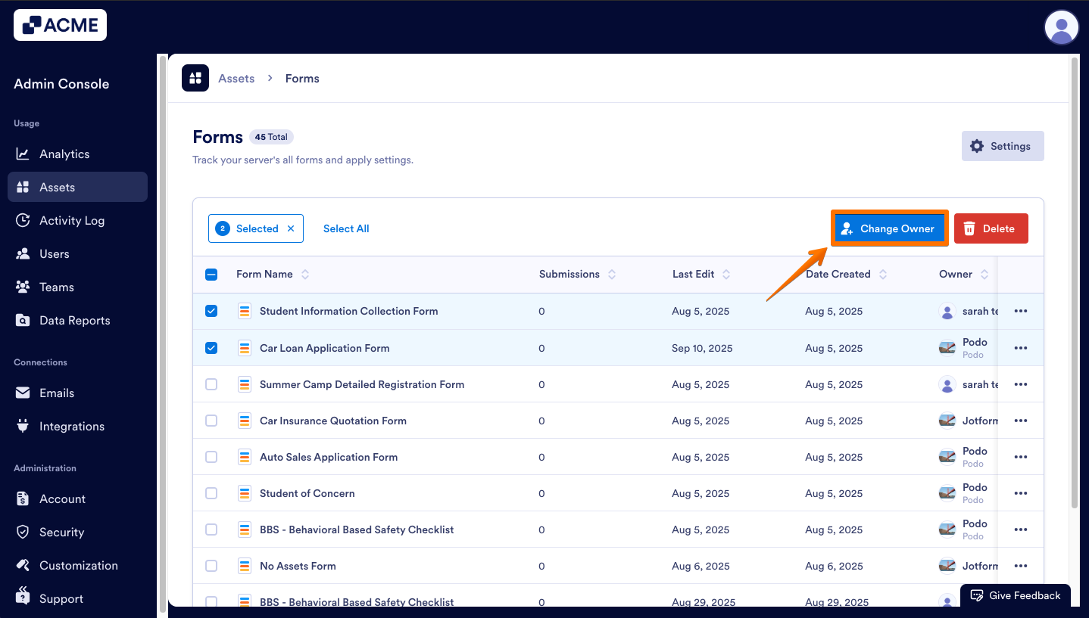Toggle the select-all checkbox in table header
The width and height of the screenshot is (1089, 618).
click(x=211, y=275)
